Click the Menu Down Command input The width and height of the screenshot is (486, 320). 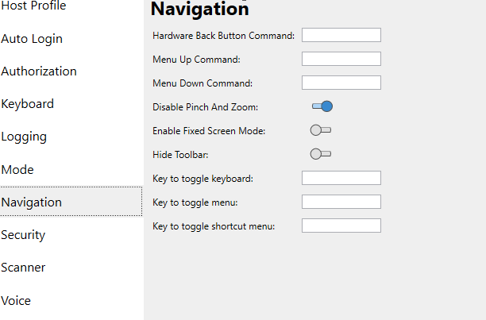341,83
